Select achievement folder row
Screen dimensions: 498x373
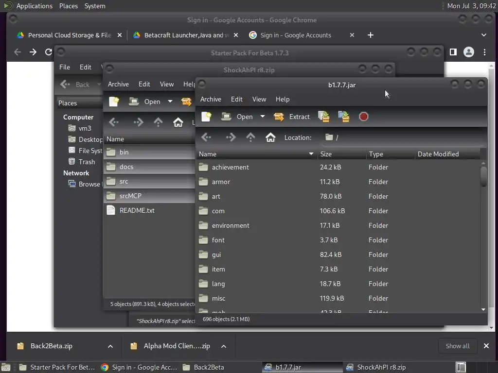pos(338,167)
